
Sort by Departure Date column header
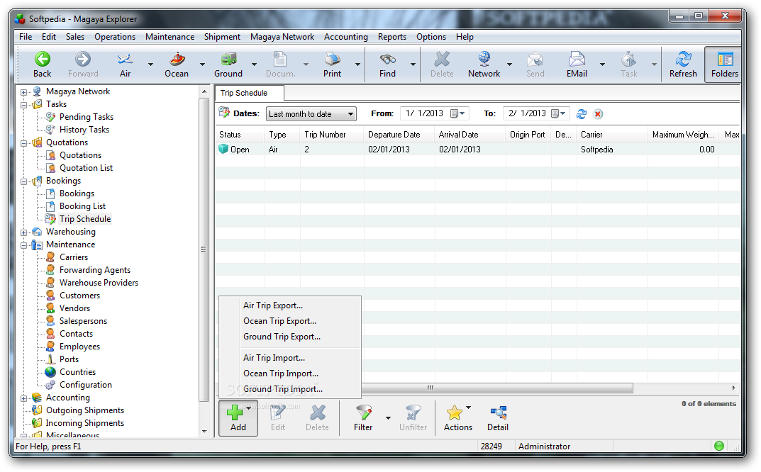399,135
